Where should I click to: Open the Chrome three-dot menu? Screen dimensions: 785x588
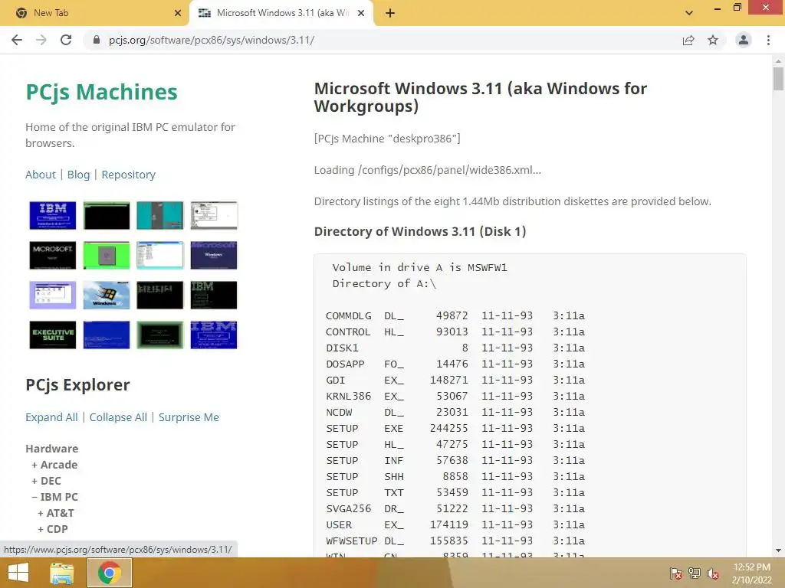(768, 40)
